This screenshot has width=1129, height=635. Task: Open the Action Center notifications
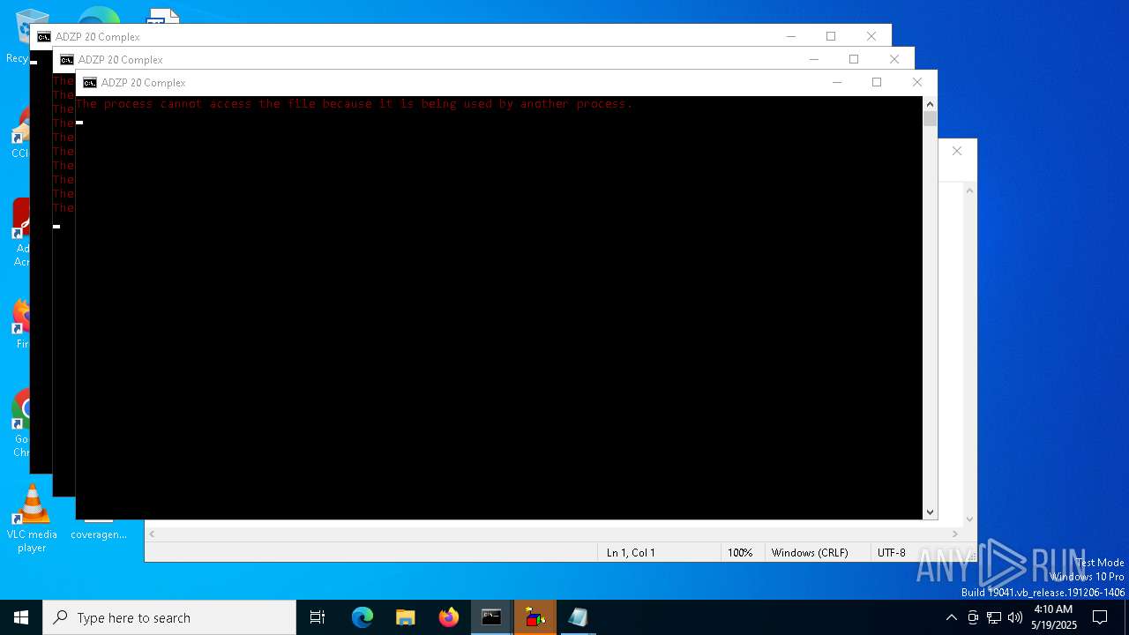pos(1100,617)
